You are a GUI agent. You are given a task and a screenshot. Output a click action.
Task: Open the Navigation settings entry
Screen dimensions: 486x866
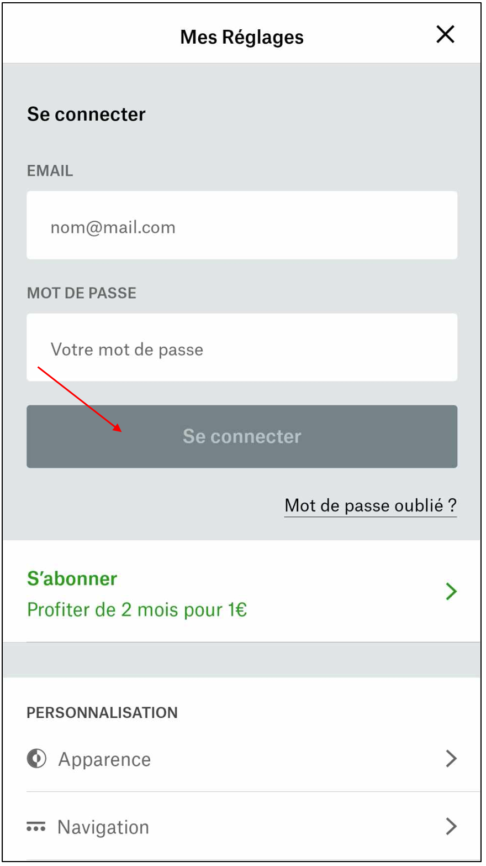click(x=242, y=827)
